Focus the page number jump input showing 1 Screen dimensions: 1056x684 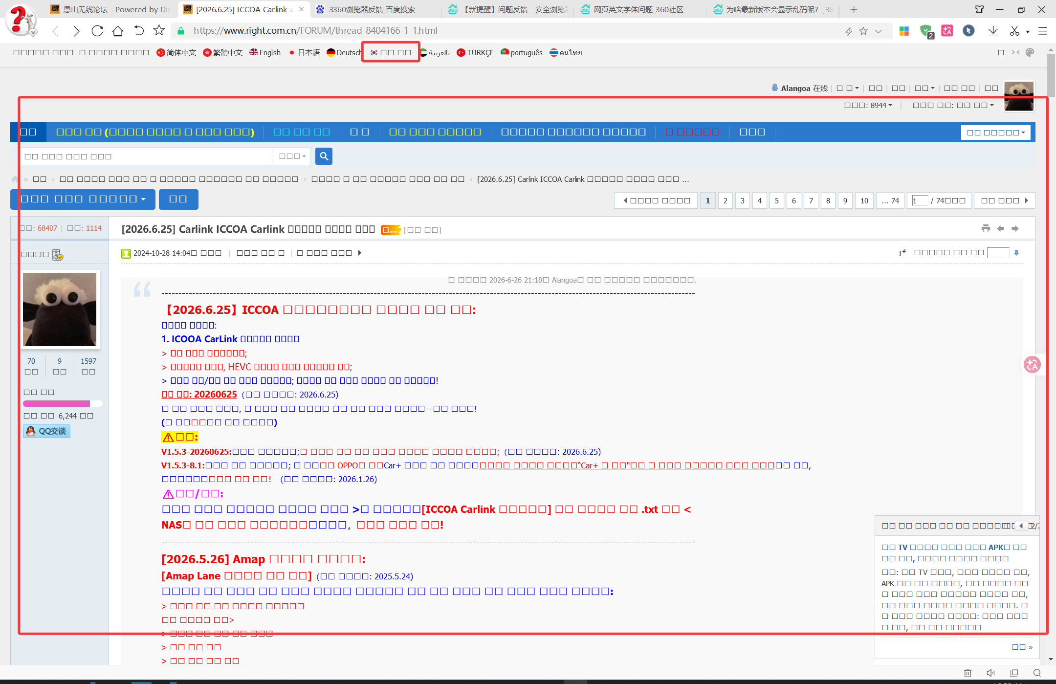(920, 200)
